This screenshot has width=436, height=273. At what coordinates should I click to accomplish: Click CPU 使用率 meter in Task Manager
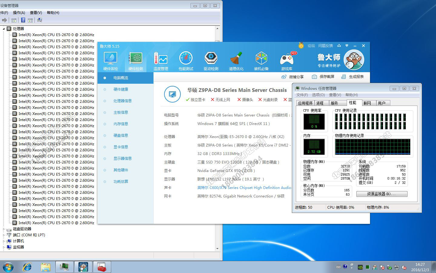[x=314, y=122]
